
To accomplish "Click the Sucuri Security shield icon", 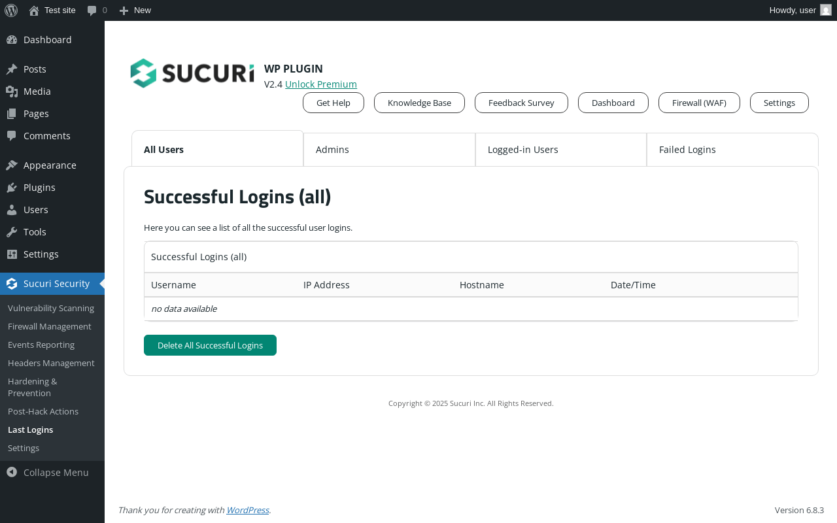I will [x=12, y=284].
